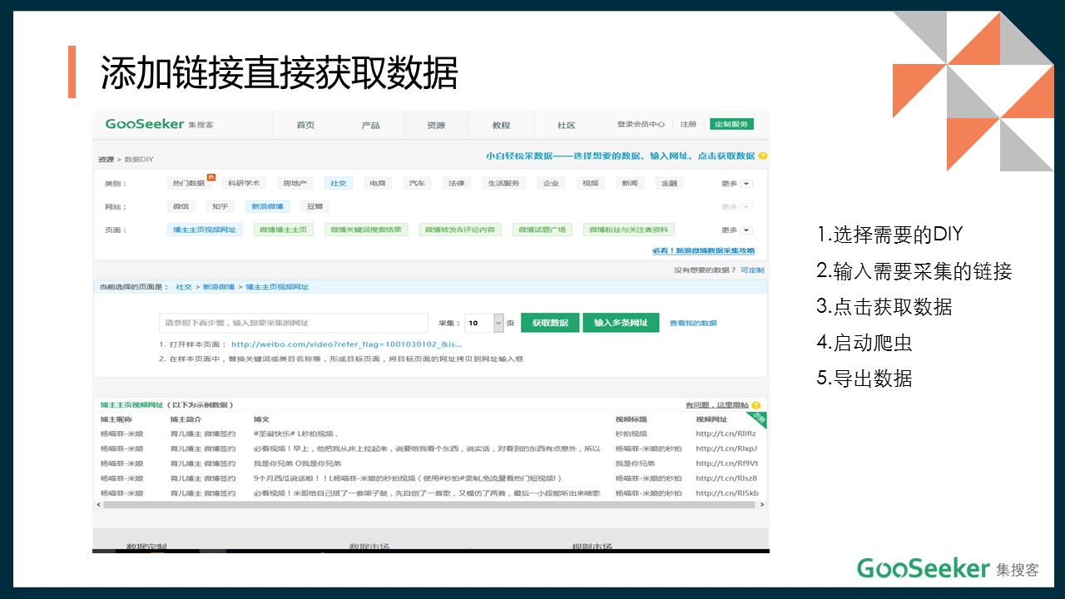Select the 汽车 category tag
The image size is (1065, 599).
[417, 183]
